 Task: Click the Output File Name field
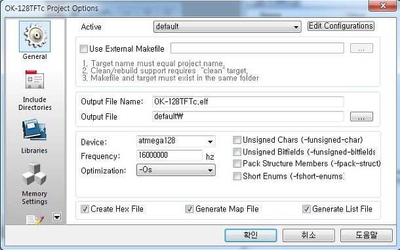click(x=248, y=101)
